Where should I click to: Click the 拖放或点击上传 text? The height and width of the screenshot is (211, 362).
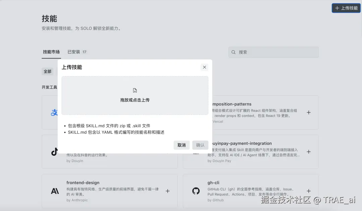click(135, 100)
